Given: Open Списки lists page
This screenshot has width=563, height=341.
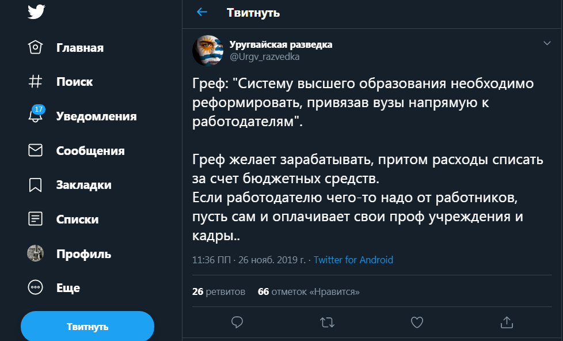Looking at the screenshot, I should [77, 219].
